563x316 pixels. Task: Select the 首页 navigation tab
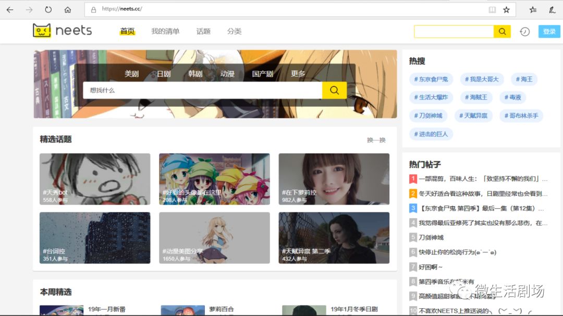127,32
